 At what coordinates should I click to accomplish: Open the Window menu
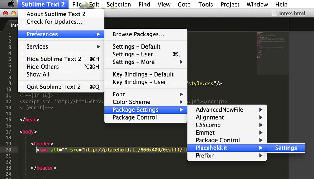pos(257,4)
